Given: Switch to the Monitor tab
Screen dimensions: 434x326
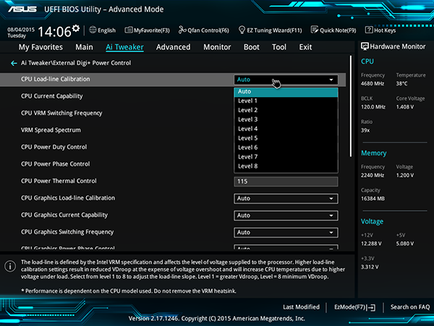Looking at the screenshot, I should (x=217, y=47).
